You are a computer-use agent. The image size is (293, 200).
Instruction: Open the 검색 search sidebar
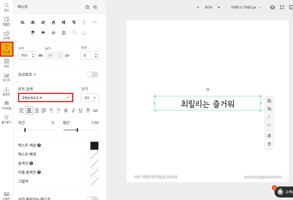coord(7,7)
